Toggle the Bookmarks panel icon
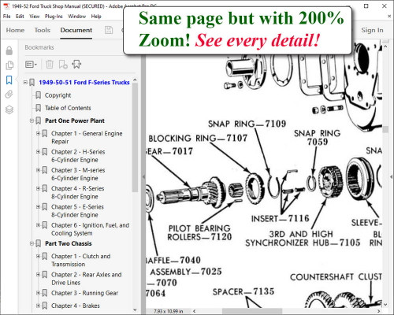This screenshot has height=315, width=394. click(9, 80)
